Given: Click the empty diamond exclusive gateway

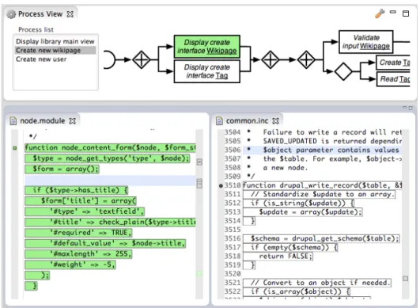Looking at the screenshot, I should tap(343, 71).
